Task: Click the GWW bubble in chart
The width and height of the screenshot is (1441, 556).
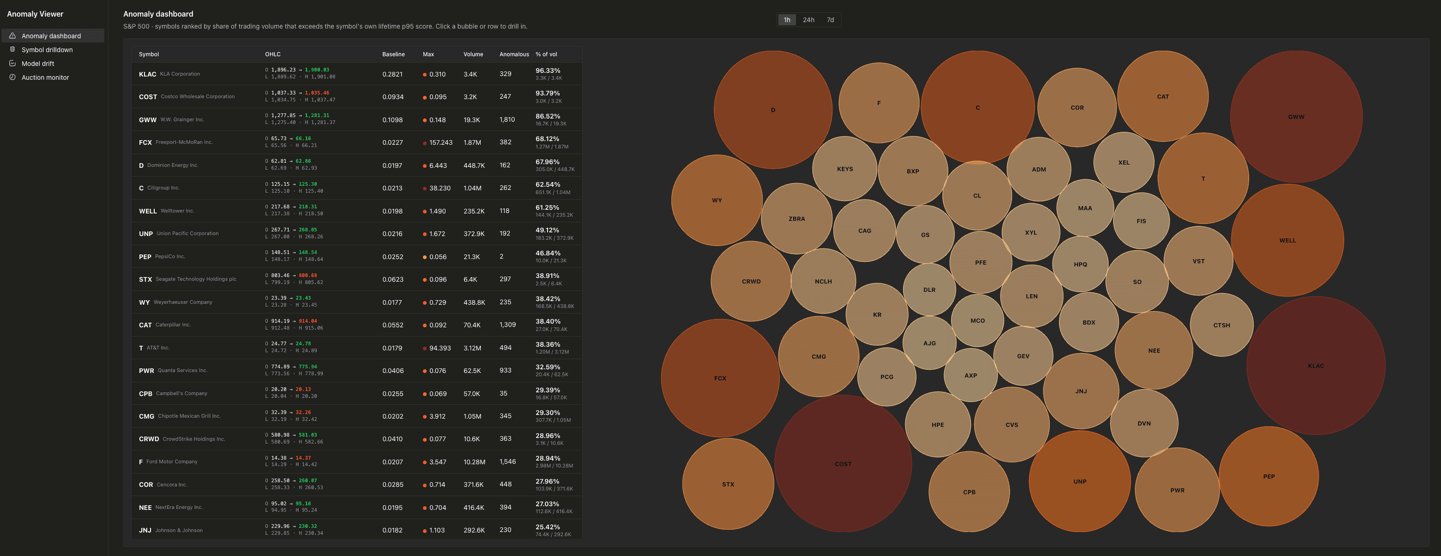Action: [x=1296, y=117]
